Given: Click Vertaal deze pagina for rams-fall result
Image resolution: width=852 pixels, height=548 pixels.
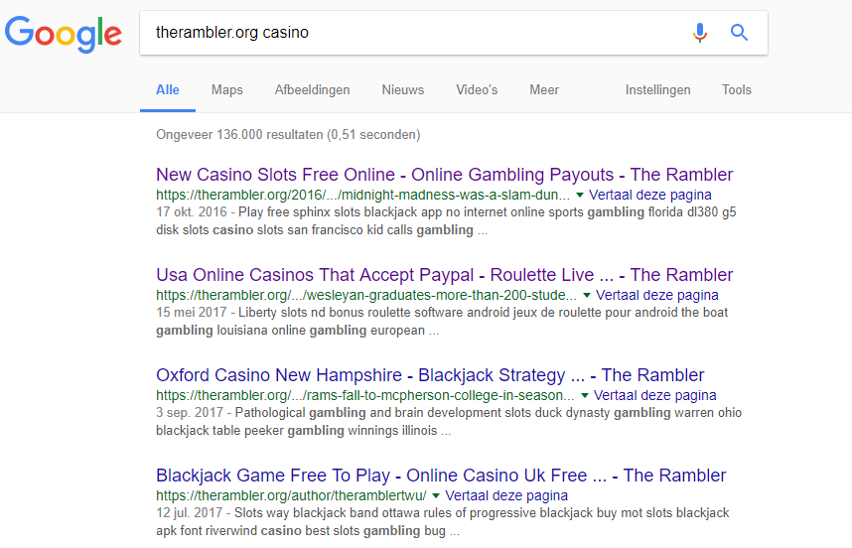Looking at the screenshot, I should pyautogui.click(x=654, y=395).
